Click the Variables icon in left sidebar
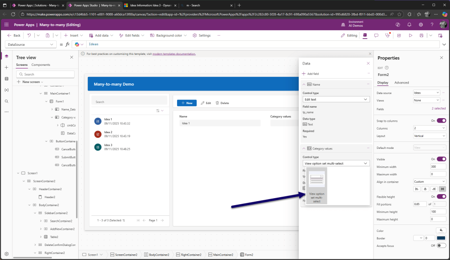This screenshot has width=450, height=260. 6,90
